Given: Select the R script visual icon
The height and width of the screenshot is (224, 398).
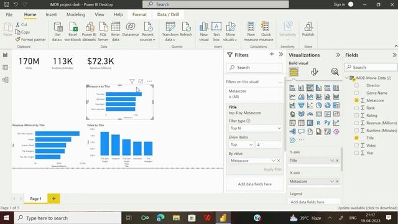Looking at the screenshot, I should pos(318,123).
